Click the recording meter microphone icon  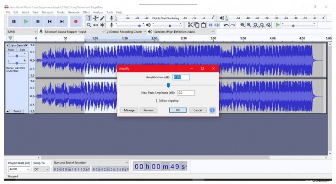111,18
